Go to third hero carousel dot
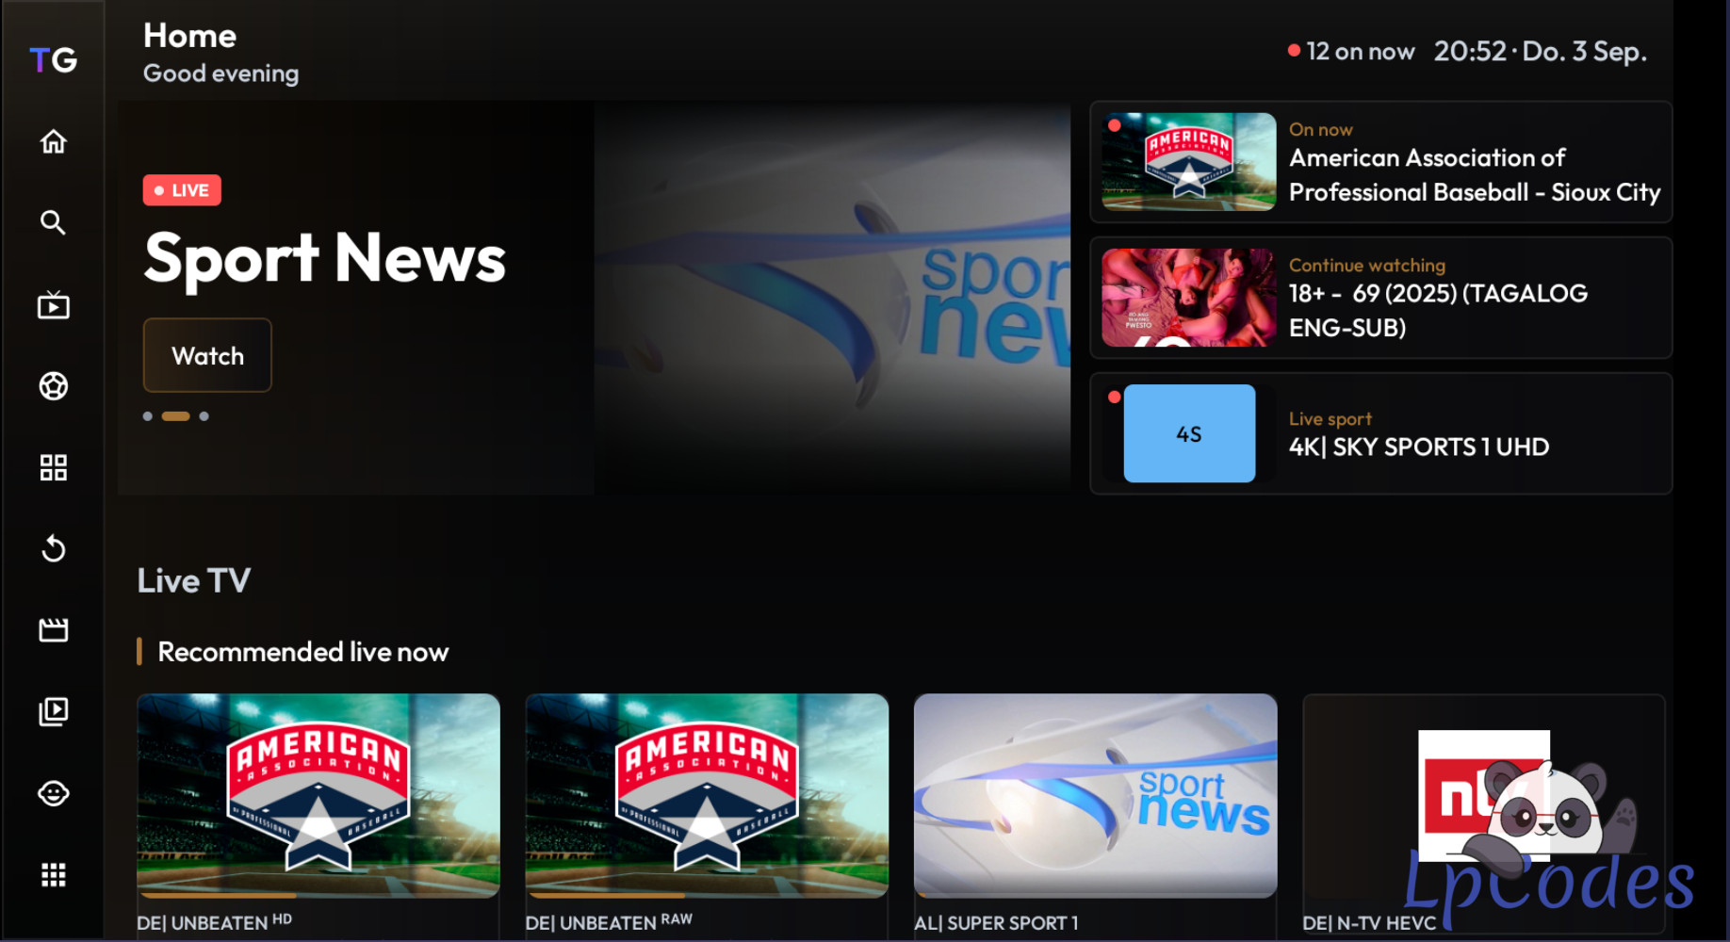This screenshot has width=1730, height=942. coord(204,416)
